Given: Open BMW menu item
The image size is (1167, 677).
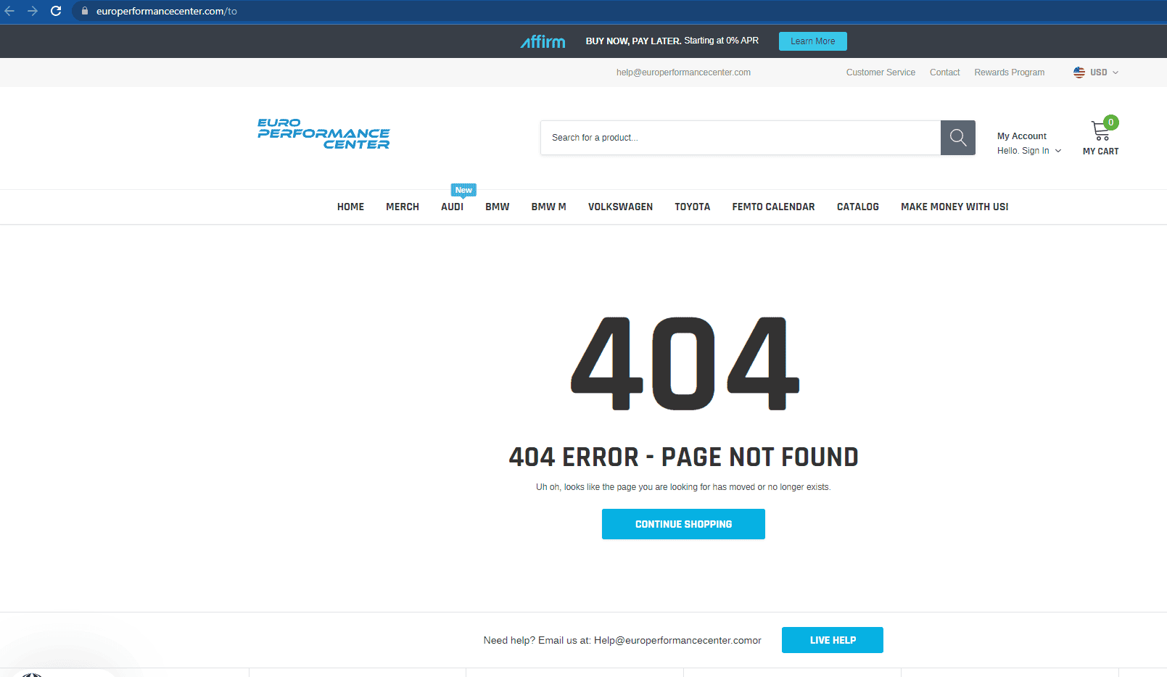Looking at the screenshot, I should point(498,207).
